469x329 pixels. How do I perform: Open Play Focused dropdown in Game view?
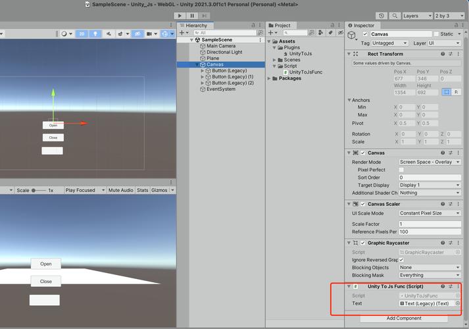[x=85, y=190]
